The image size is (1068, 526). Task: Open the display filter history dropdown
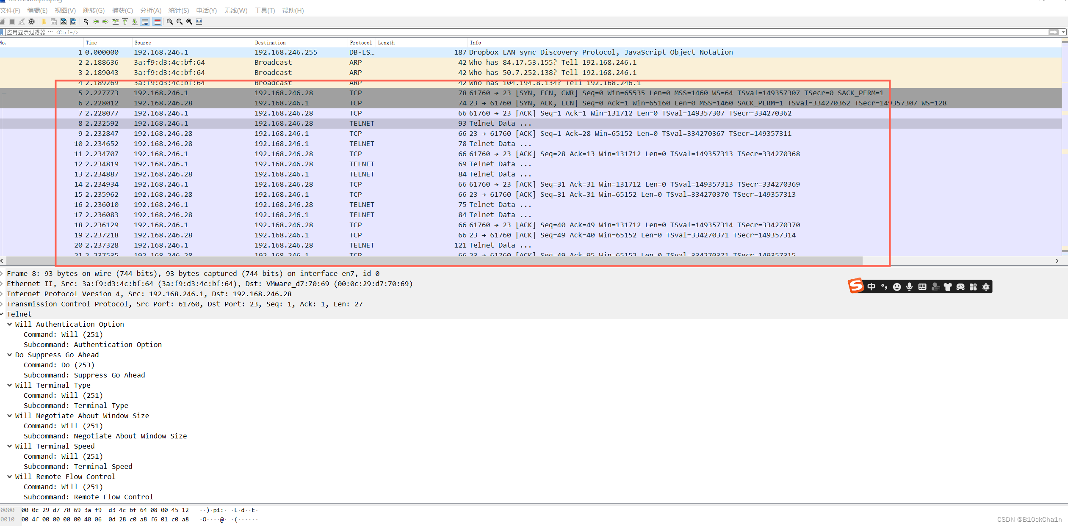(x=1063, y=32)
